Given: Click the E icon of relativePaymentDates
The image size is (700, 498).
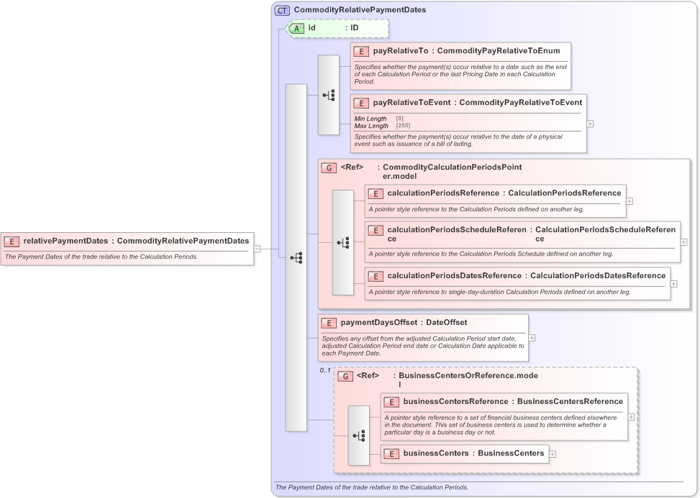Looking at the screenshot, I should click(12, 241).
